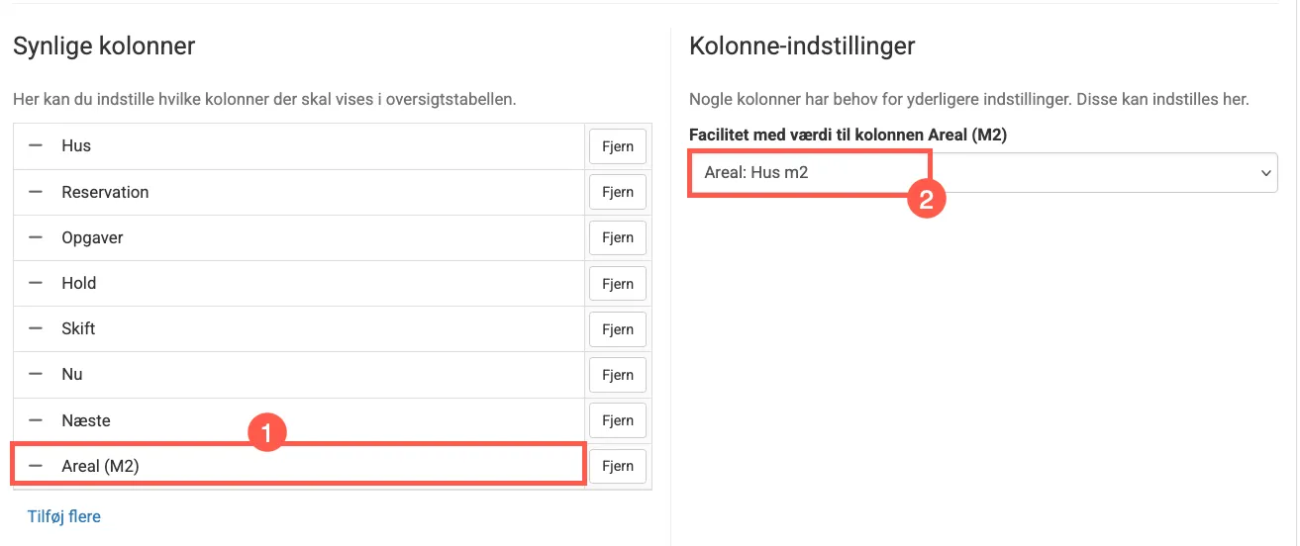The height and width of the screenshot is (546, 1300).
Task: Click the dash handle beside Reservation
Action: click(x=36, y=192)
